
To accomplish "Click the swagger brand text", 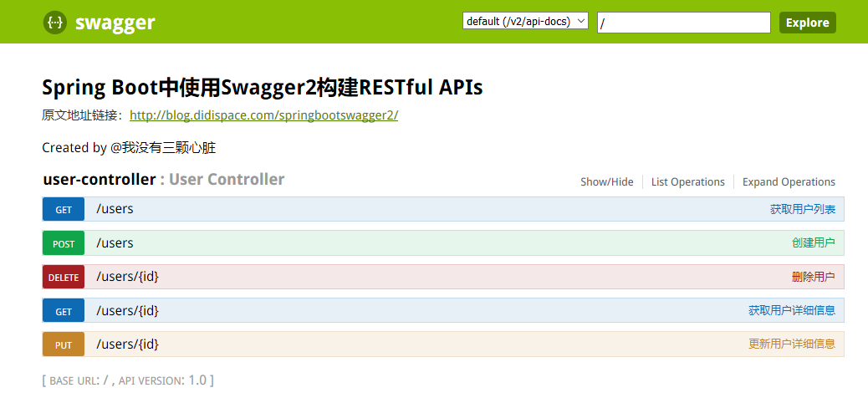I will coord(115,23).
